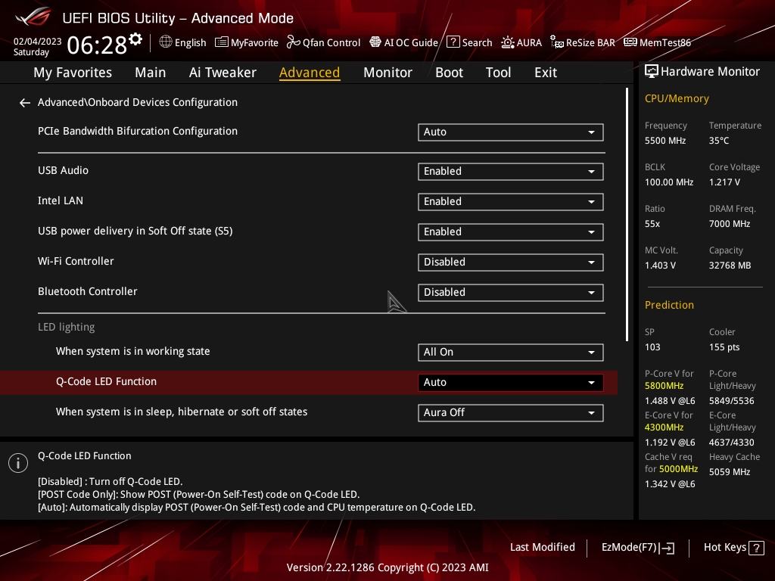Select the Bluetooth Controller label
The image size is (775, 581).
(88, 291)
